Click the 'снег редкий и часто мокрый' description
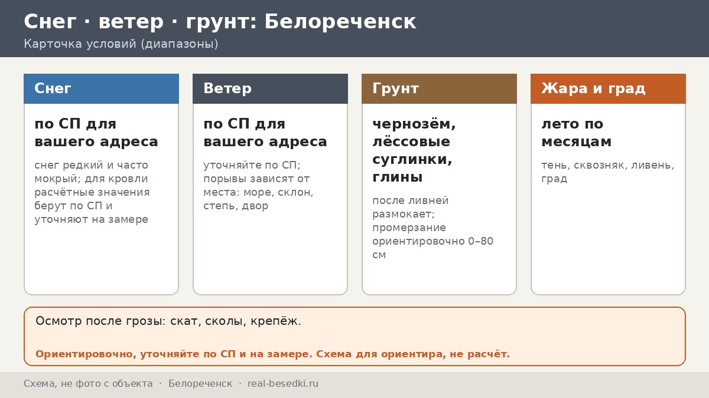 point(92,192)
